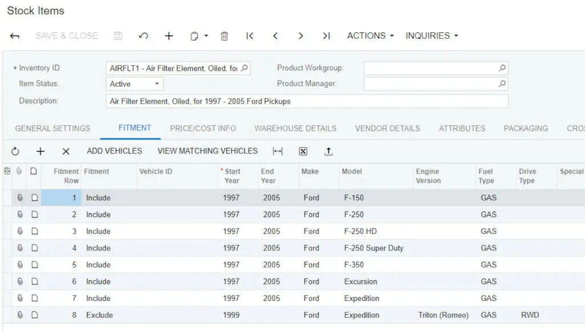Delete this stock item
The height and width of the screenshot is (331, 585).
click(225, 35)
